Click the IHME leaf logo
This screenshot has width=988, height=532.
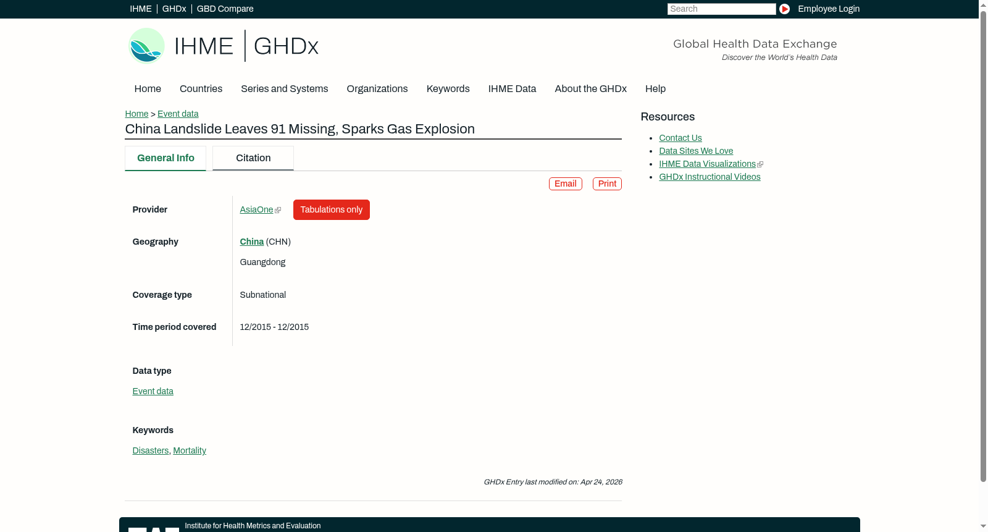(146, 46)
